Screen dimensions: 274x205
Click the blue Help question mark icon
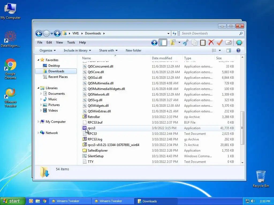tap(238, 50)
